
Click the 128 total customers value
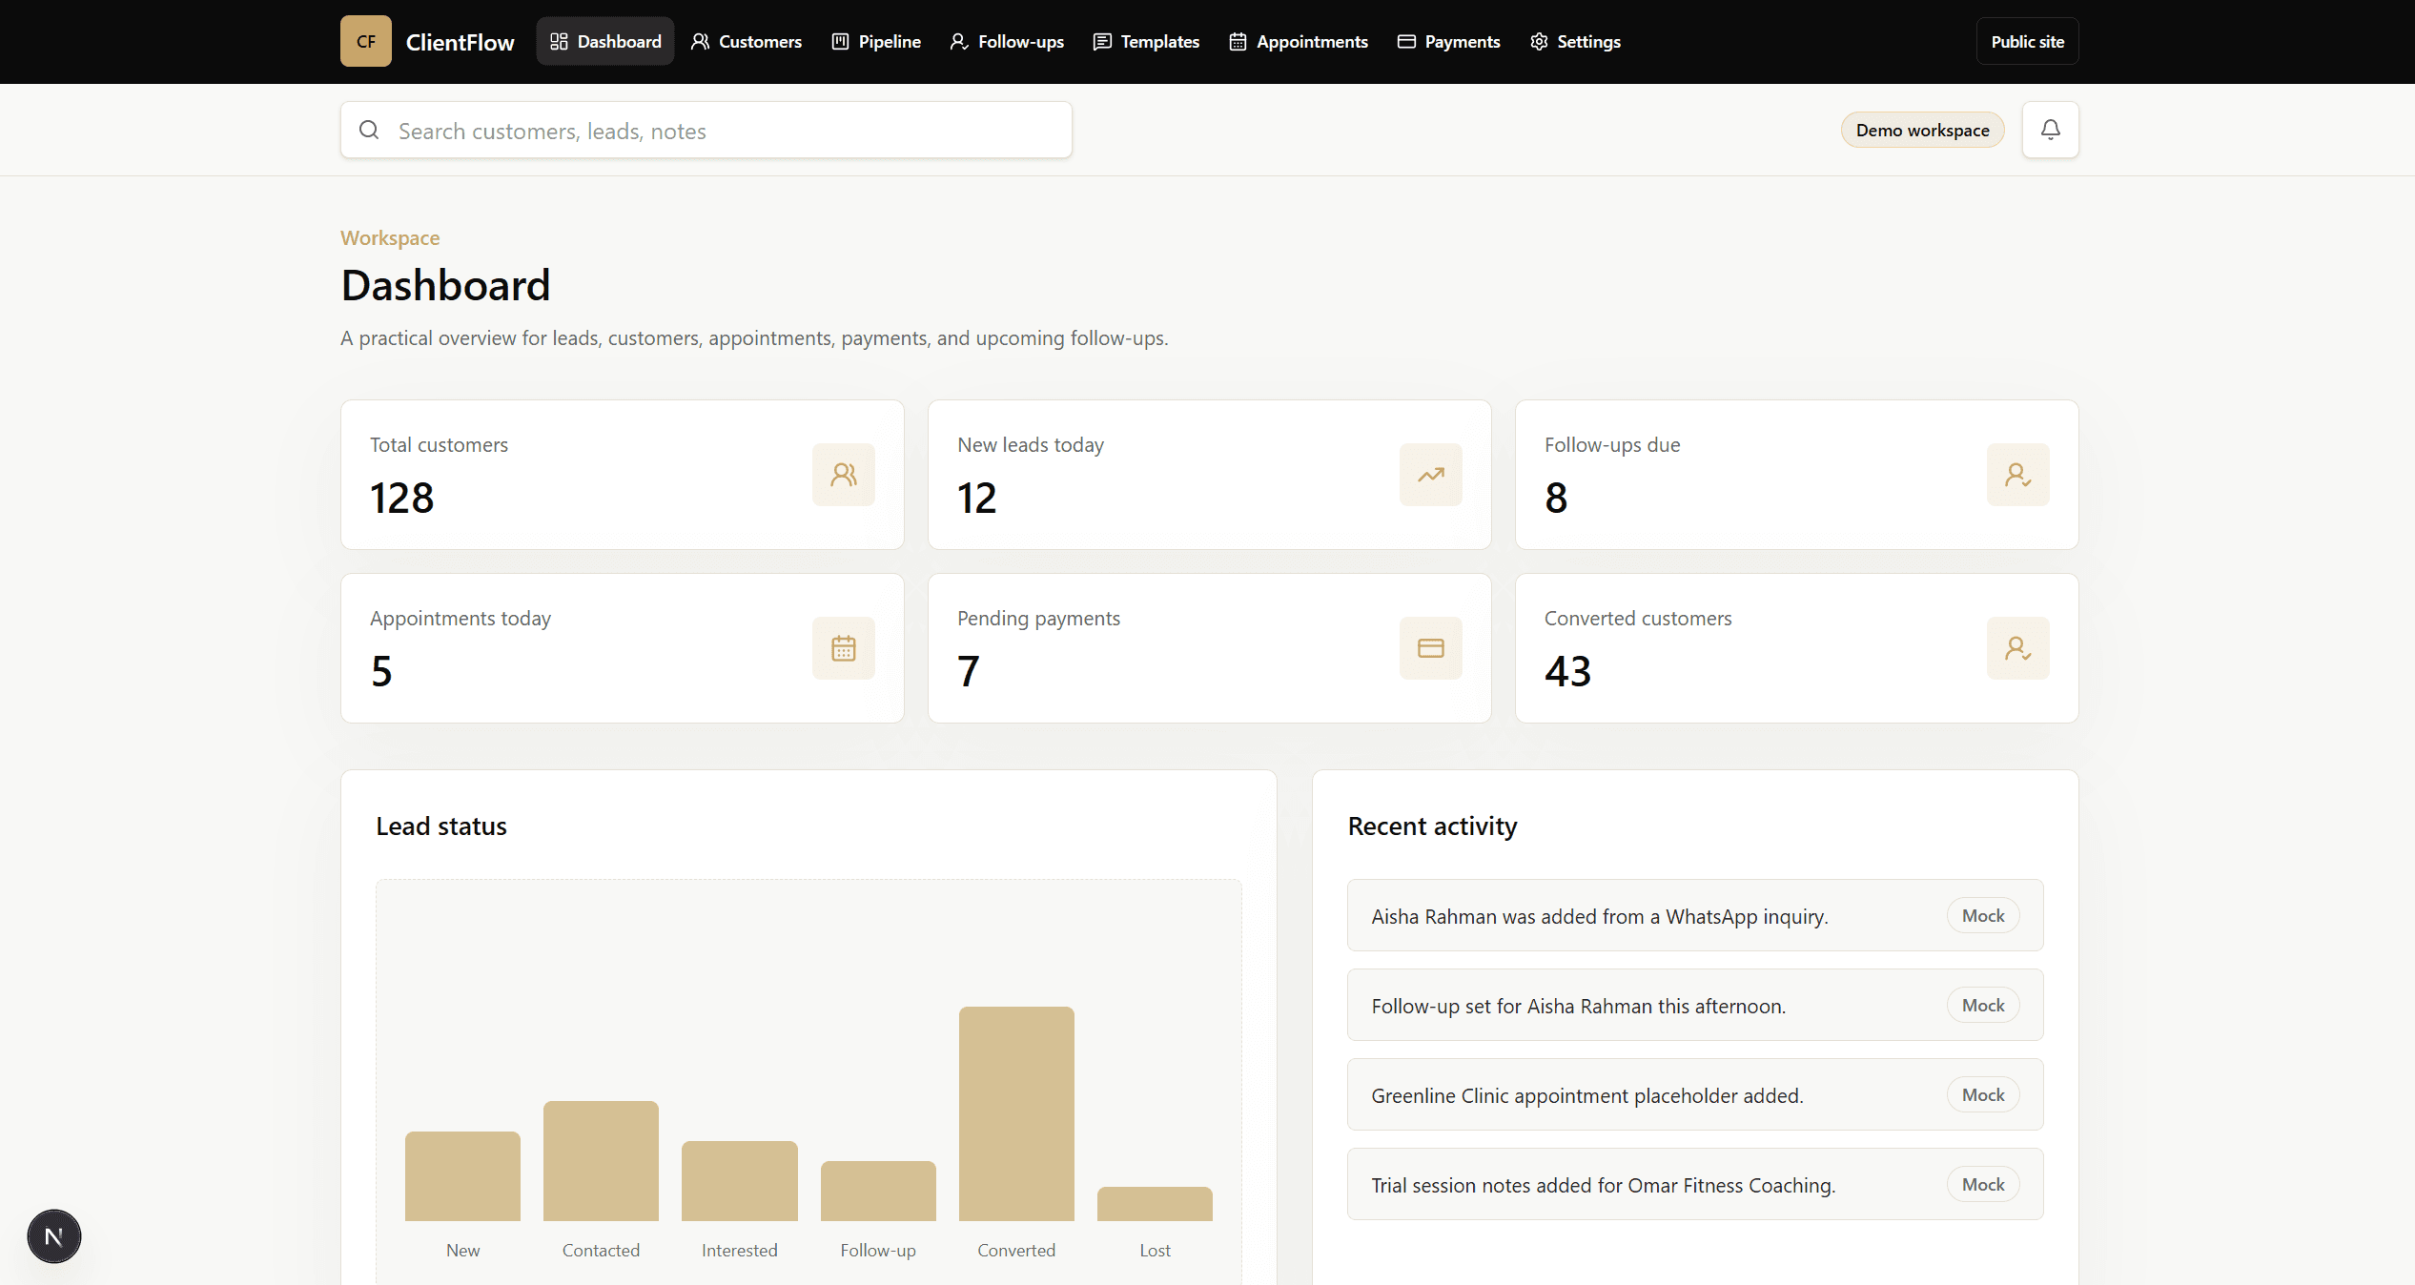tap(401, 498)
